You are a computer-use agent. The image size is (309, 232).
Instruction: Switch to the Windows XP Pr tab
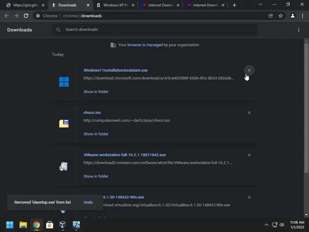point(115,5)
